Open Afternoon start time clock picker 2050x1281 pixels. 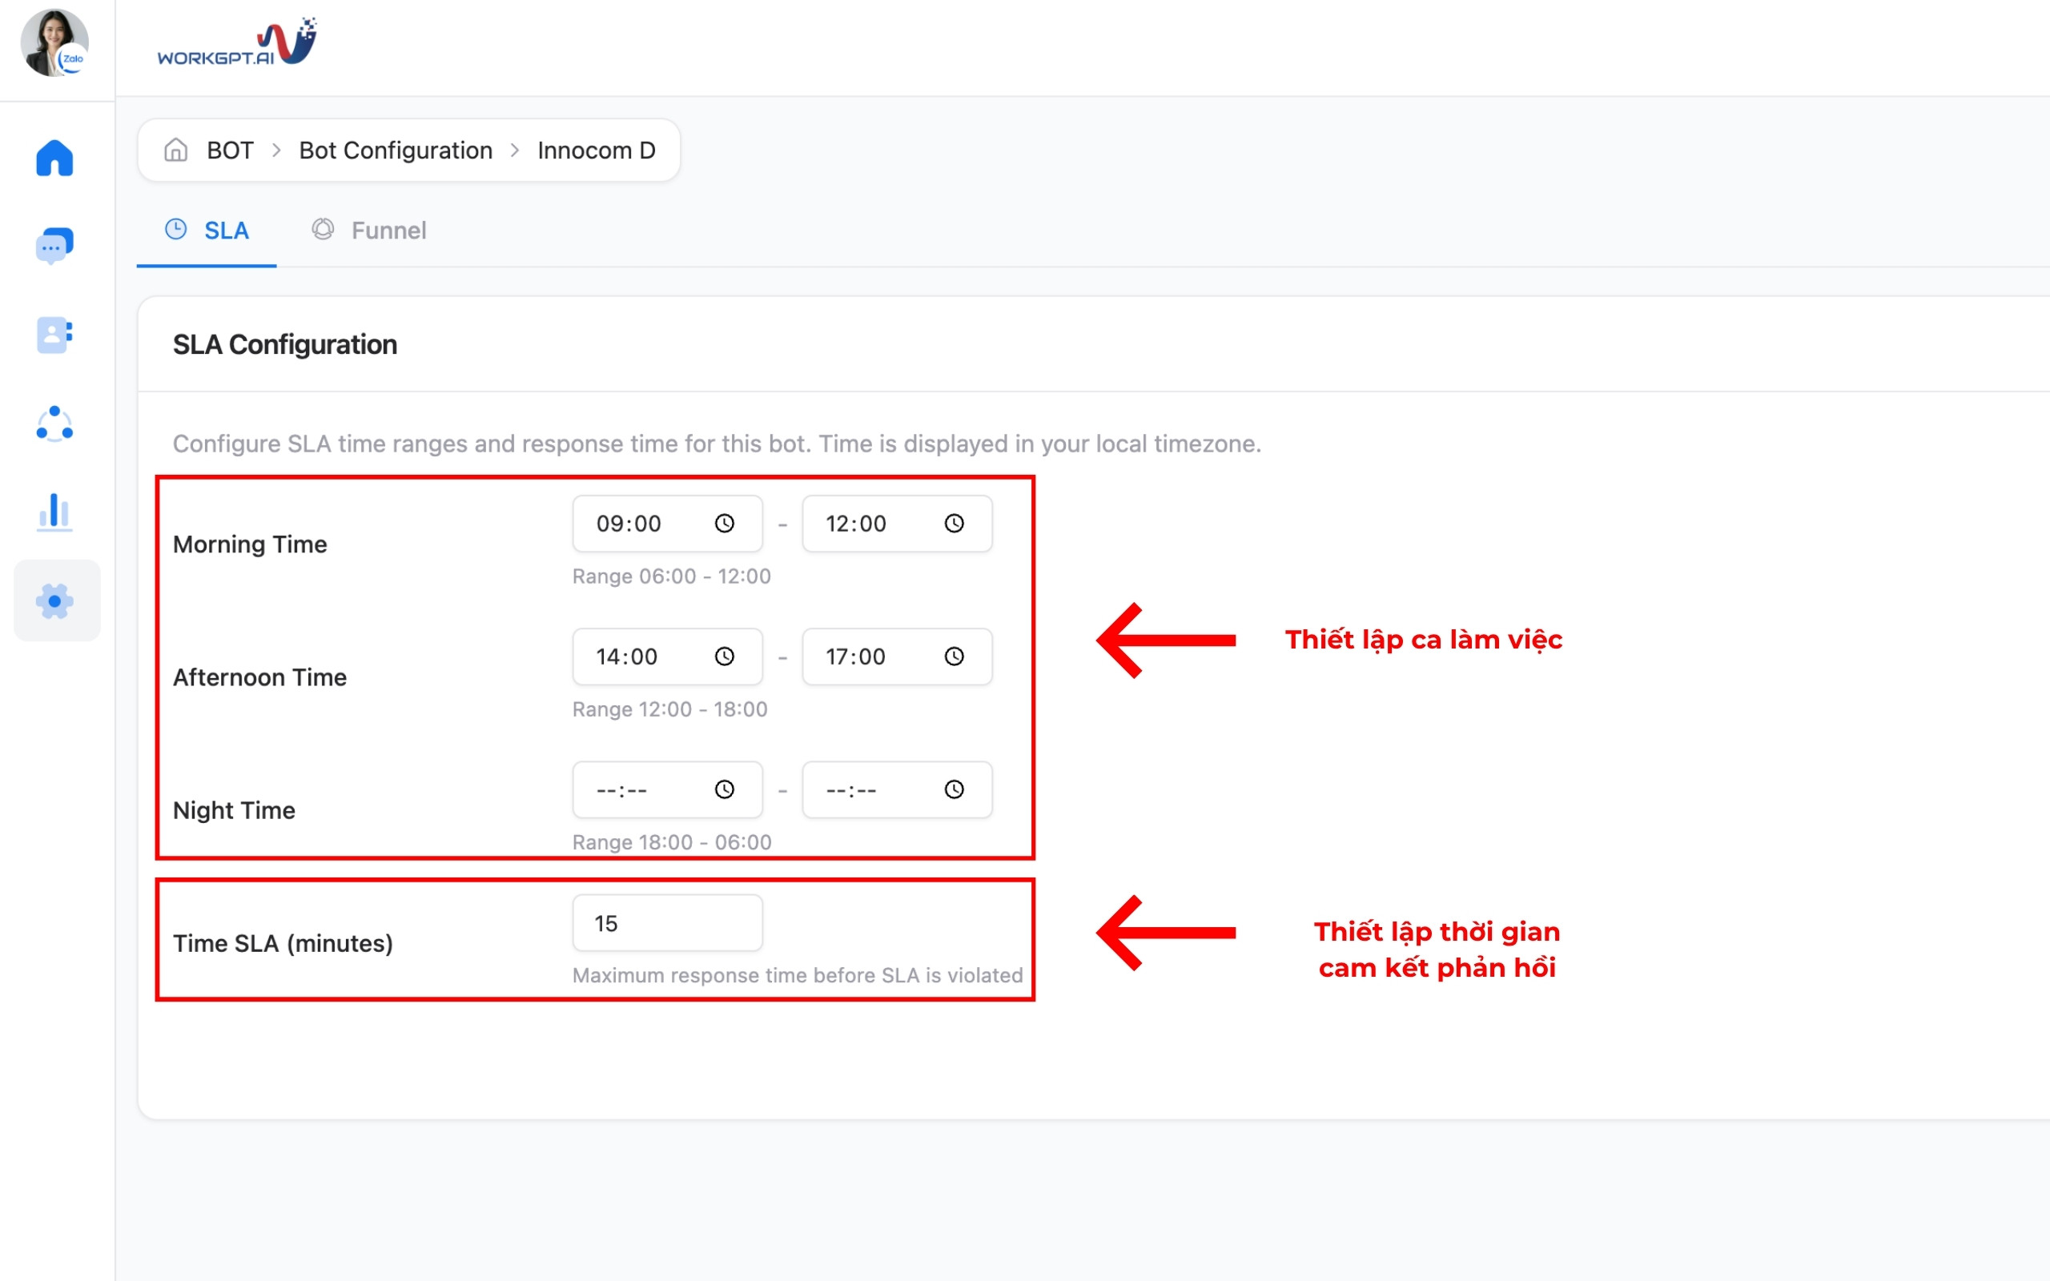click(724, 657)
